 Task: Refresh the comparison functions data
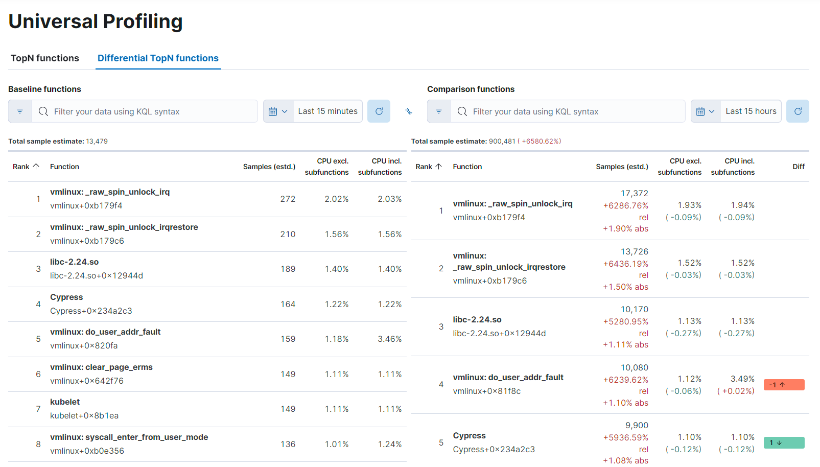tap(798, 111)
